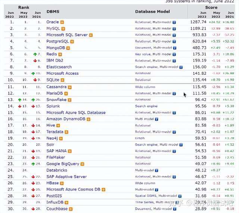Open the Oracle DBMS link

coord(53,22)
